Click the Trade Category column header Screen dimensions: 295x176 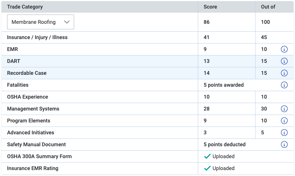coord(25,7)
